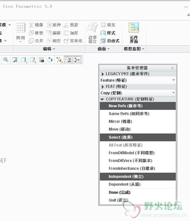Close the 菜单管理器 panel
The image size is (190, 221).
pos(172,68)
